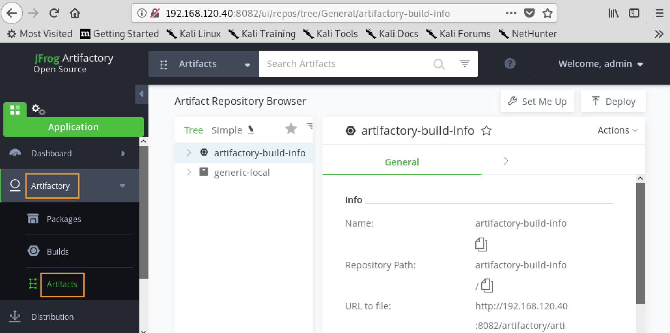Open the Artifacts search type dropdown

tap(204, 64)
